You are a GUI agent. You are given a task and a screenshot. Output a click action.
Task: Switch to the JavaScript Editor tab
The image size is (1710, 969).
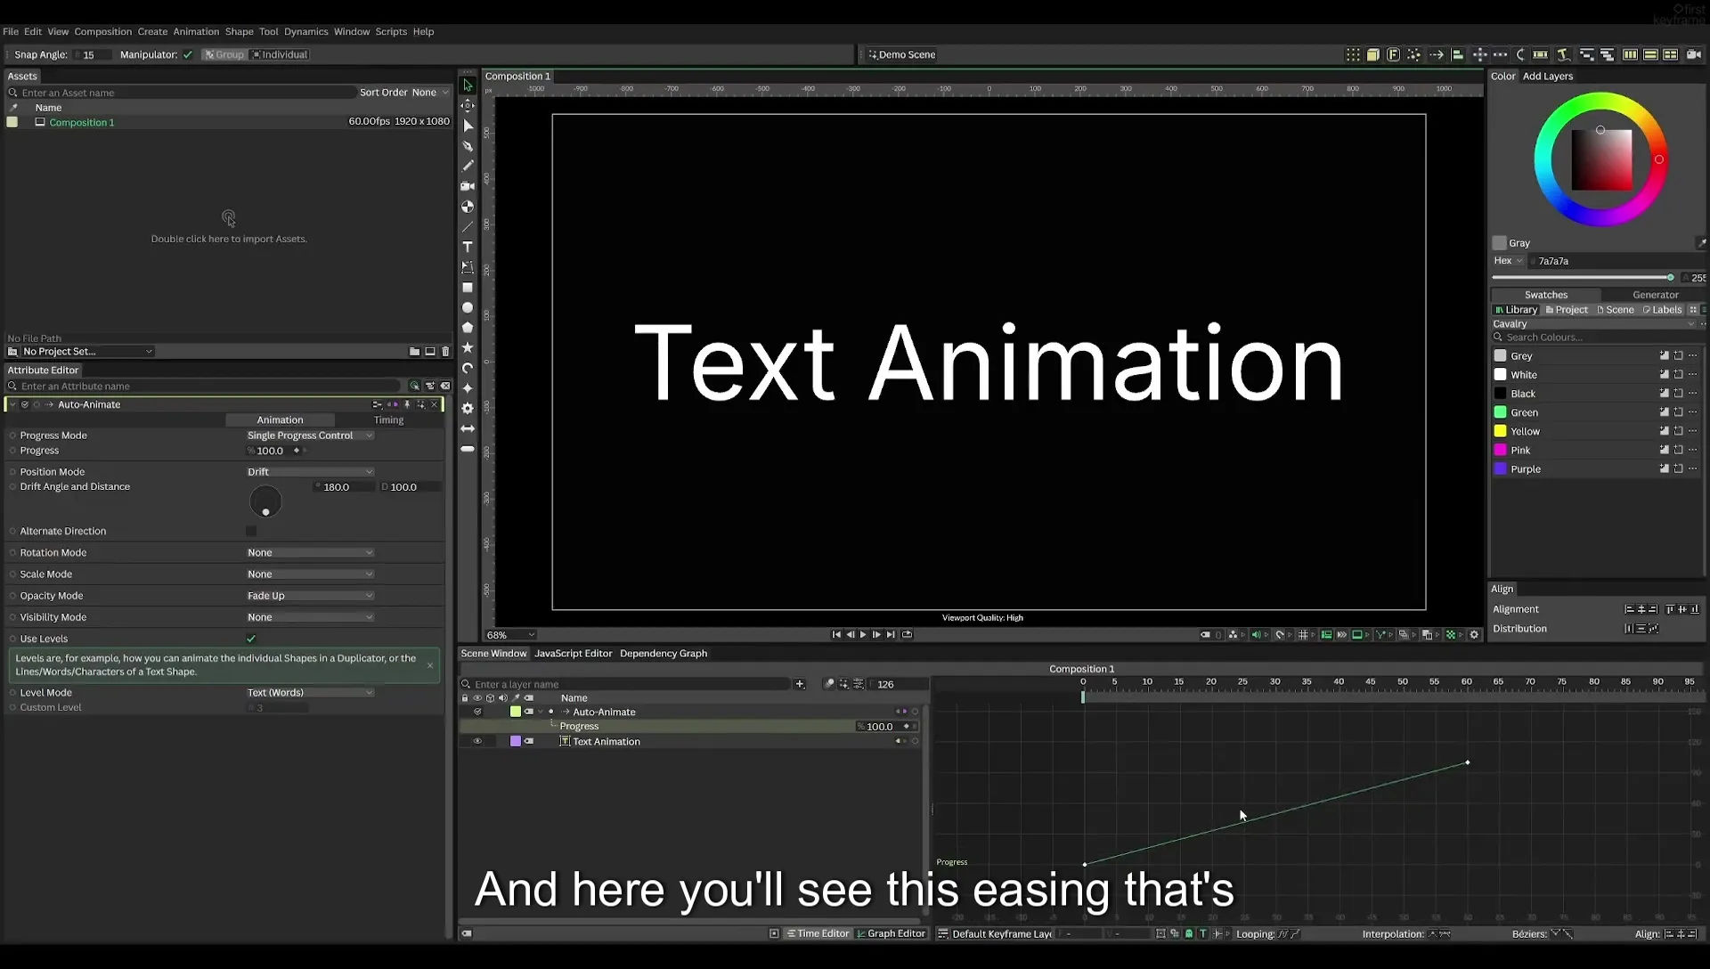point(573,654)
